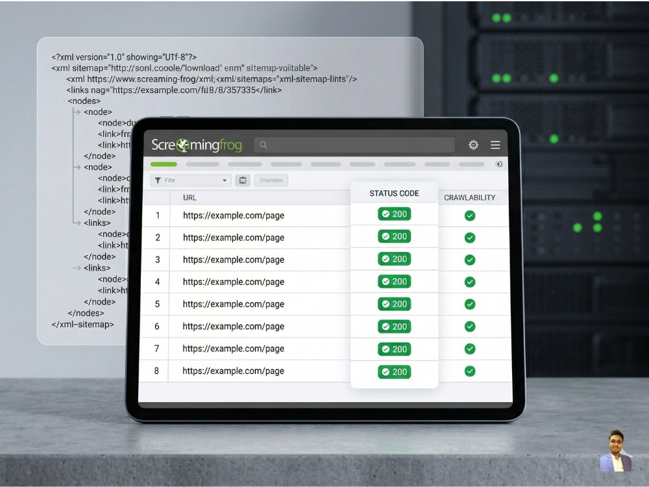The width and height of the screenshot is (649, 487).
Task: Open the Filter dropdown
Action: [191, 180]
